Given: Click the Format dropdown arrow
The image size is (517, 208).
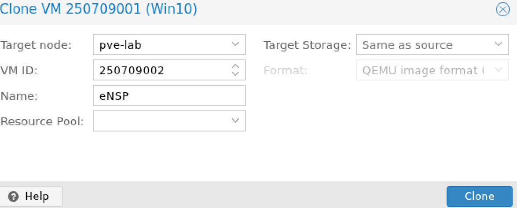Looking at the screenshot, I should (x=499, y=70).
